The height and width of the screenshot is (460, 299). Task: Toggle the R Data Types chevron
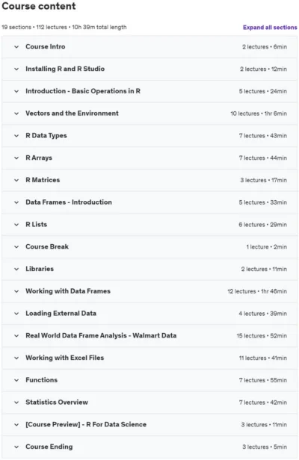pyautogui.click(x=16, y=136)
